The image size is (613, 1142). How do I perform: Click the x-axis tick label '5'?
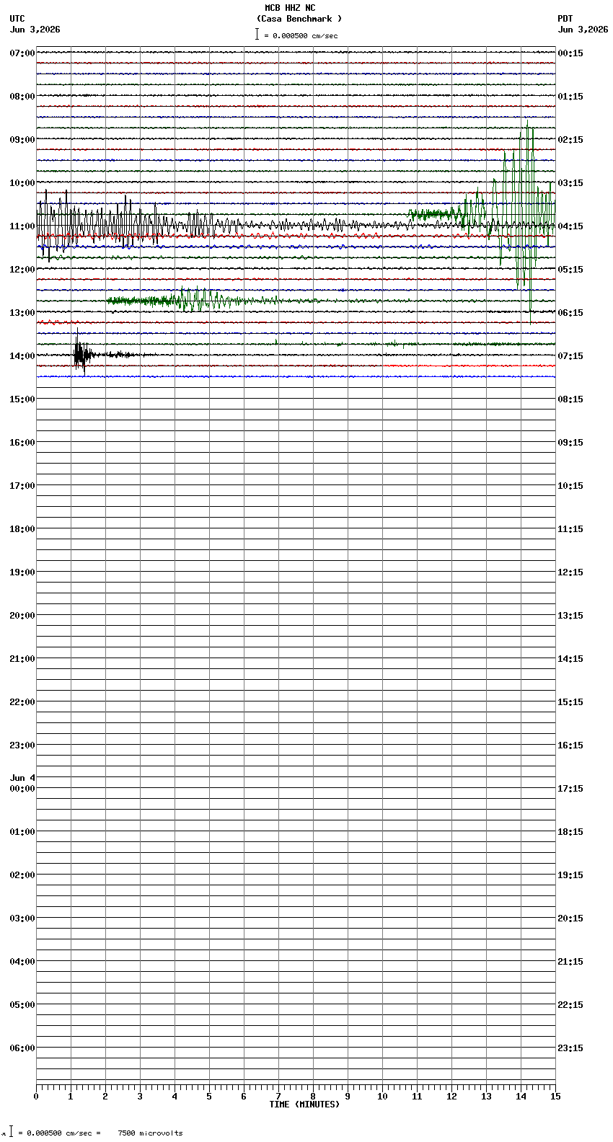point(209,1097)
